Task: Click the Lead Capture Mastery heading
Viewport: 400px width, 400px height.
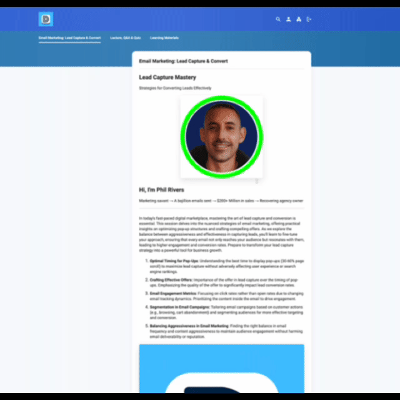Action: coord(167,77)
